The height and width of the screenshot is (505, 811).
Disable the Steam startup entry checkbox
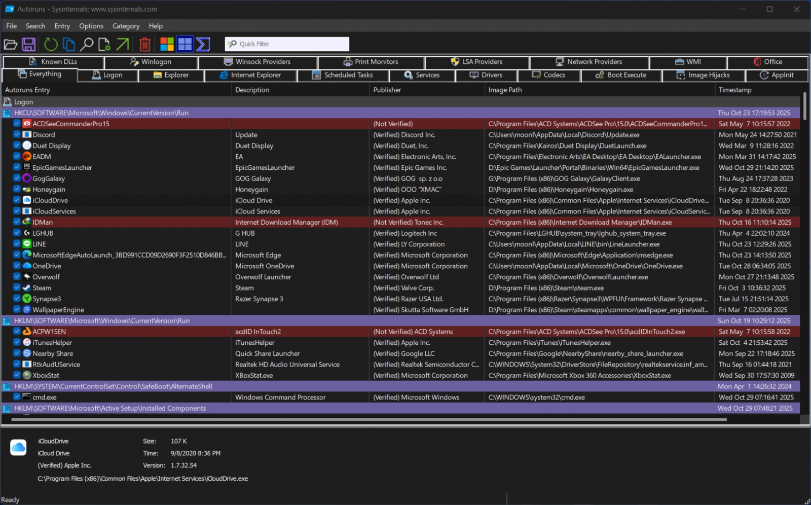(17, 287)
